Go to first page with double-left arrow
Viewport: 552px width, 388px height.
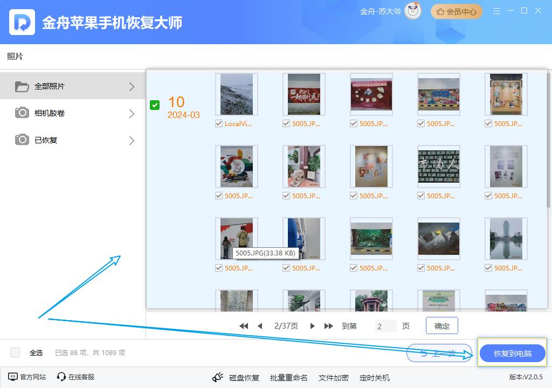click(244, 326)
